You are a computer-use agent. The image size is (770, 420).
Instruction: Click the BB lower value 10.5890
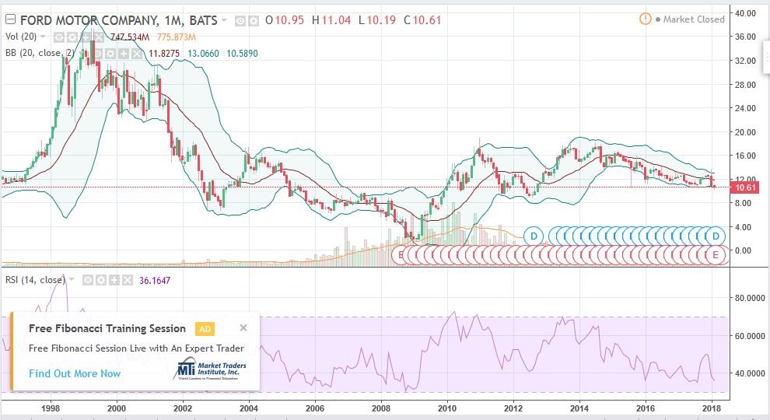(242, 54)
